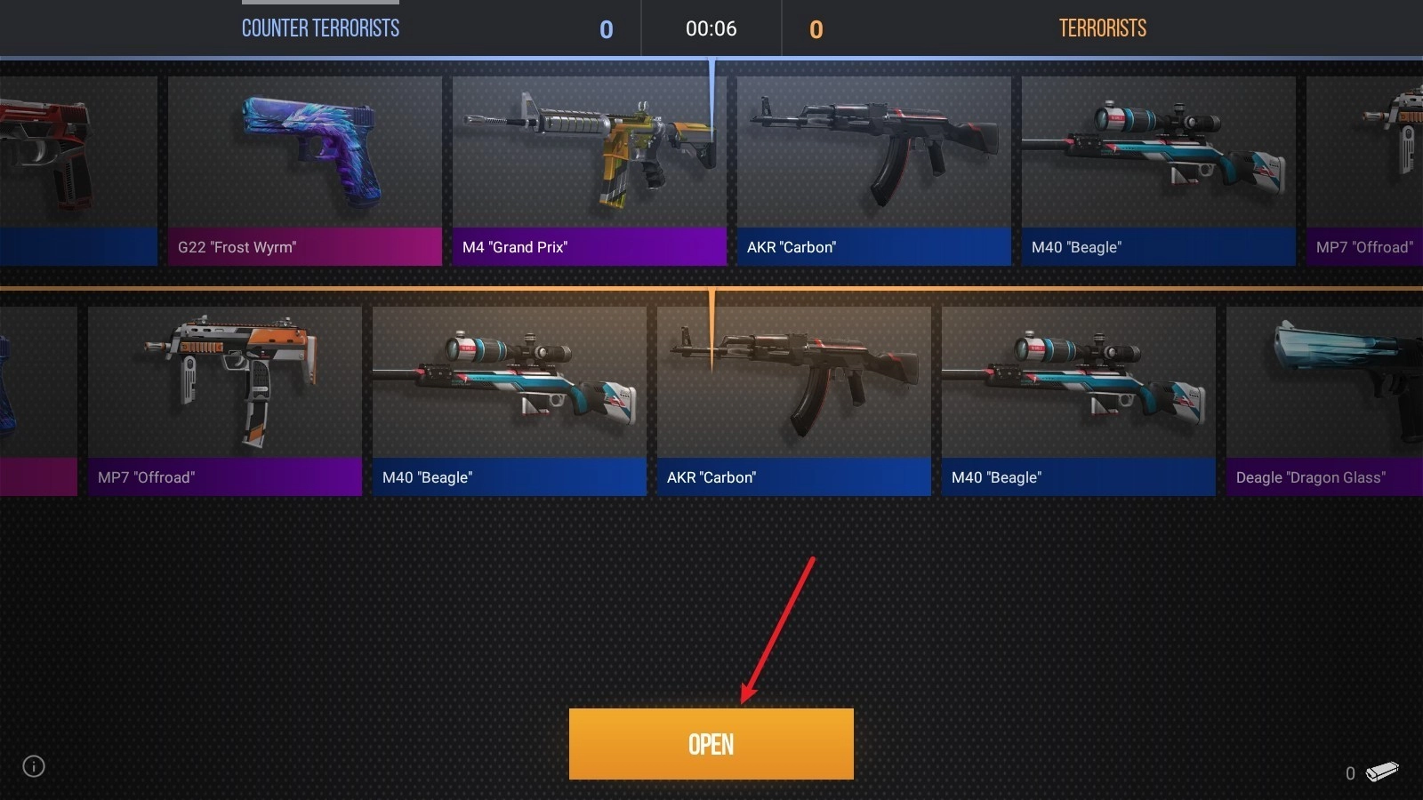
Task: Click the Counter Terrorists team label
Action: [320, 28]
